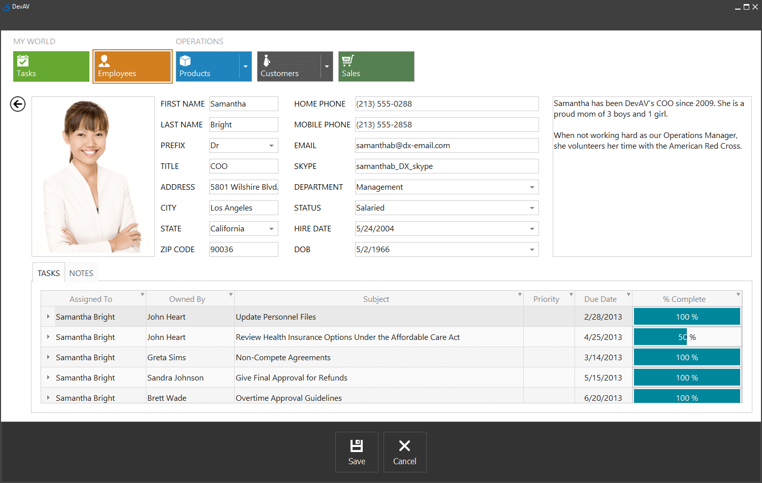This screenshot has height=483, width=762.
Task: Select the TASKS tab
Action: click(48, 272)
